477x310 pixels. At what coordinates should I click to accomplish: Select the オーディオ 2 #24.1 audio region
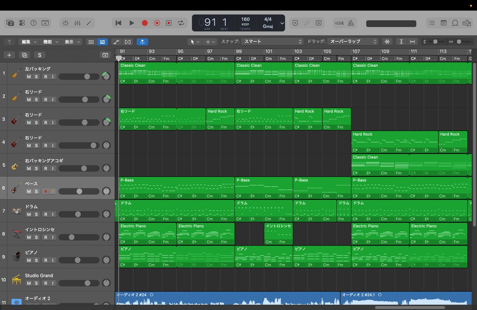406,299
